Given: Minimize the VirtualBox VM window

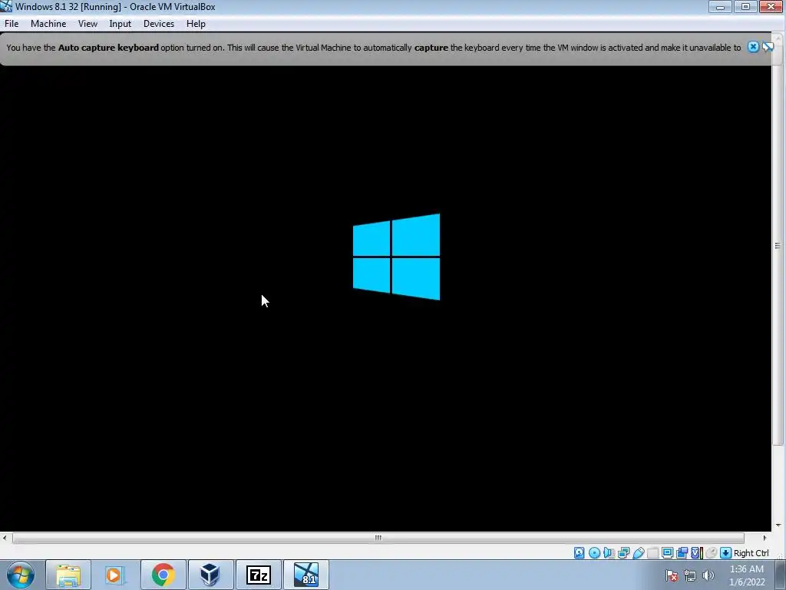Looking at the screenshot, I should coord(720,6).
